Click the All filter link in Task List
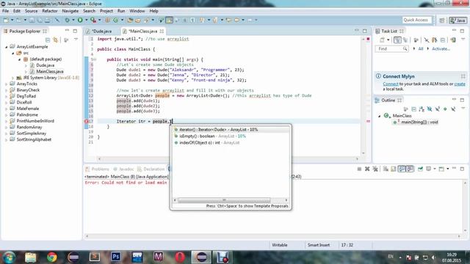470x264 pixels. coord(421,48)
